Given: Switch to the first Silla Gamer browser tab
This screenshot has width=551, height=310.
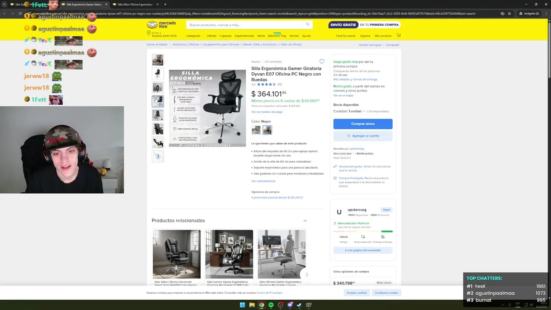Looking at the screenshot, I should [x=32, y=4].
